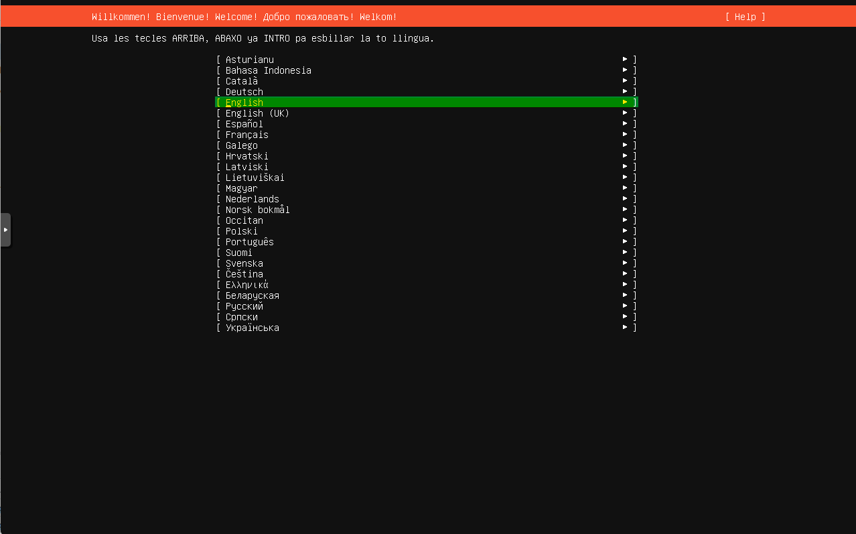The image size is (856, 534).
Task: Pick Lietuviškai as install language
Action: [255, 177]
